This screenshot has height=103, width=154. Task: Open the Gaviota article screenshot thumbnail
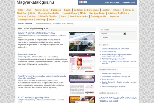click(82, 41)
